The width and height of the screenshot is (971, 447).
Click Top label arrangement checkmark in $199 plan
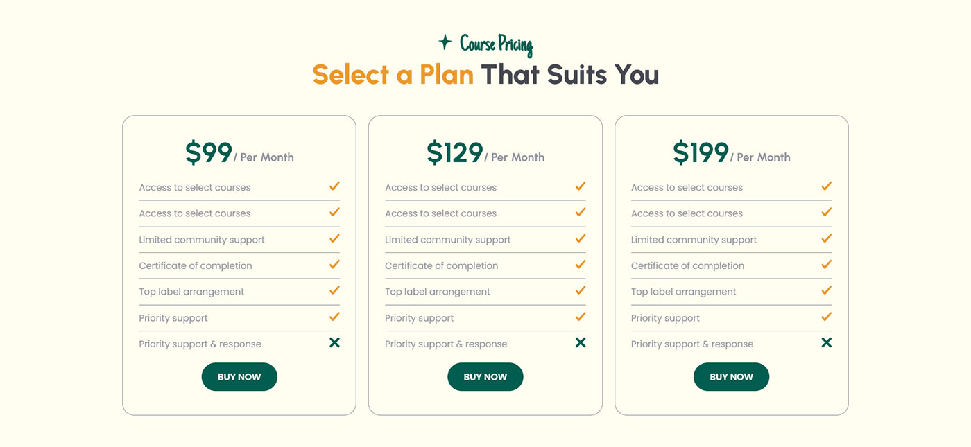pyautogui.click(x=826, y=290)
